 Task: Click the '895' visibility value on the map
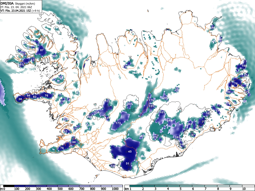[x=60, y=21]
